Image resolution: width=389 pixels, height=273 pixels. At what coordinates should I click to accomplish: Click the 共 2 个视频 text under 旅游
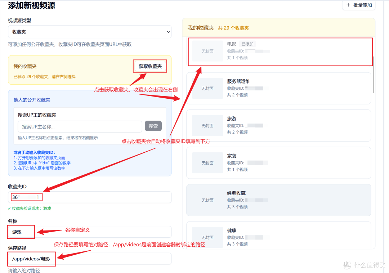pyautogui.click(x=237, y=132)
